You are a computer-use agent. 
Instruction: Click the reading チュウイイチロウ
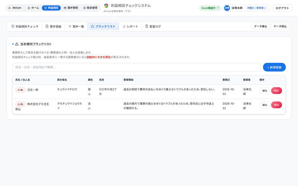click(67, 89)
